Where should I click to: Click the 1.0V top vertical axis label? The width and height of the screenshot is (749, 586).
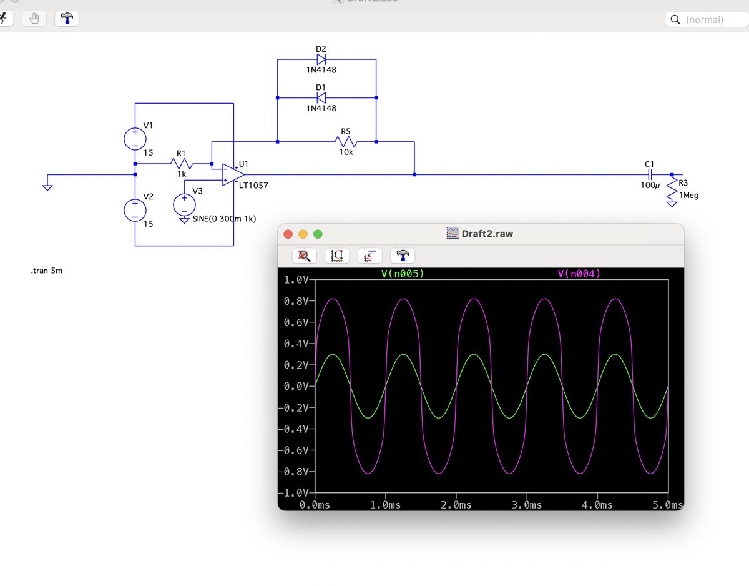coord(296,279)
